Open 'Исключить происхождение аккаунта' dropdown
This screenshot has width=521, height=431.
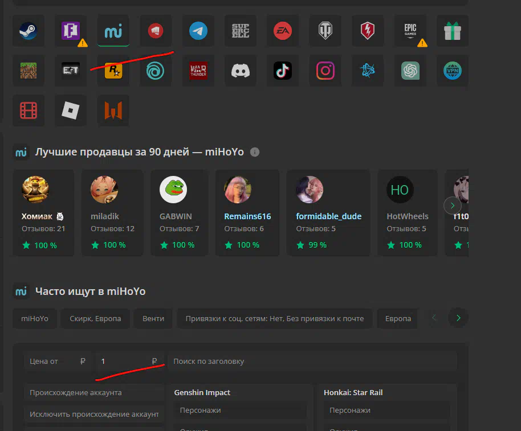pos(94,414)
